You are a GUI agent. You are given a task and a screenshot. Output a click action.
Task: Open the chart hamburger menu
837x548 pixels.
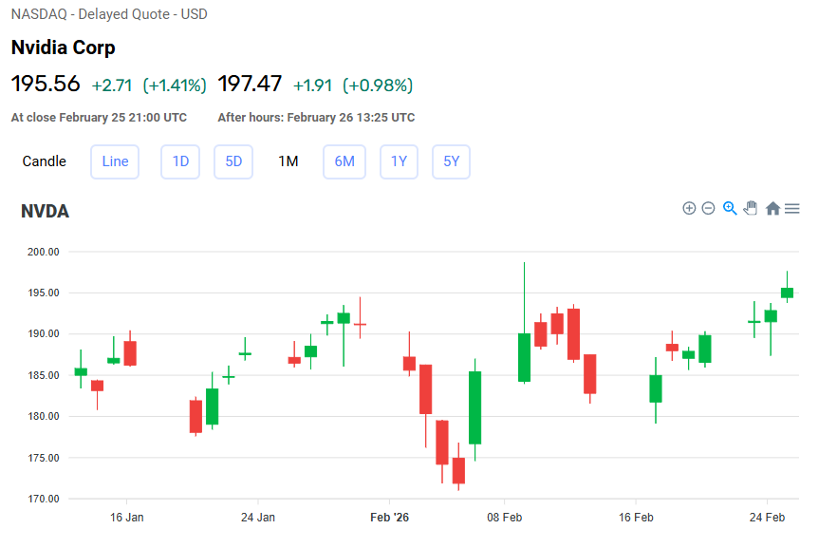(792, 209)
